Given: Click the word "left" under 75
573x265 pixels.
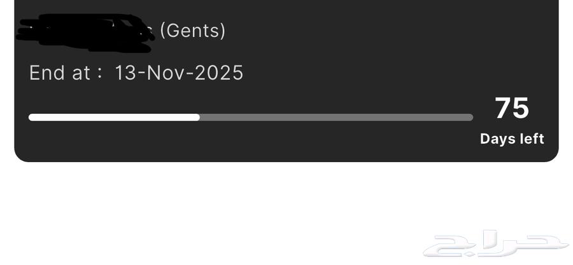Looking at the screenshot, I should pos(532,139).
